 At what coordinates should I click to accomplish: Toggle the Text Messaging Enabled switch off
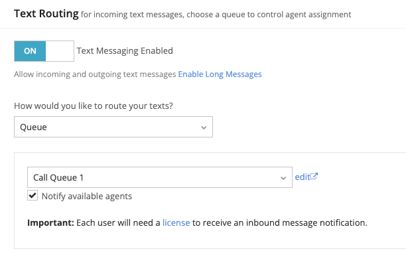point(44,51)
